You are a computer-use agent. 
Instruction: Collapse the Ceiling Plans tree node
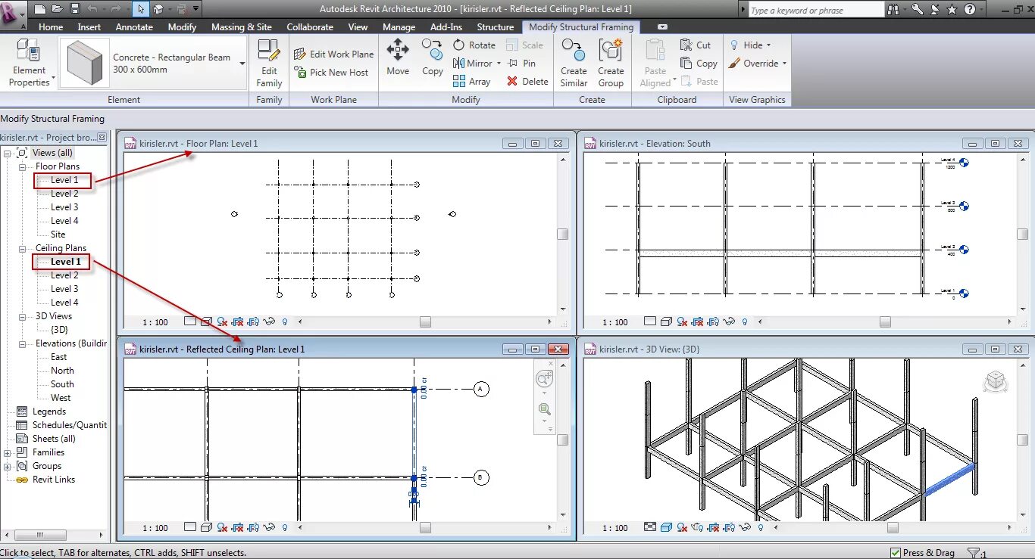coord(22,248)
